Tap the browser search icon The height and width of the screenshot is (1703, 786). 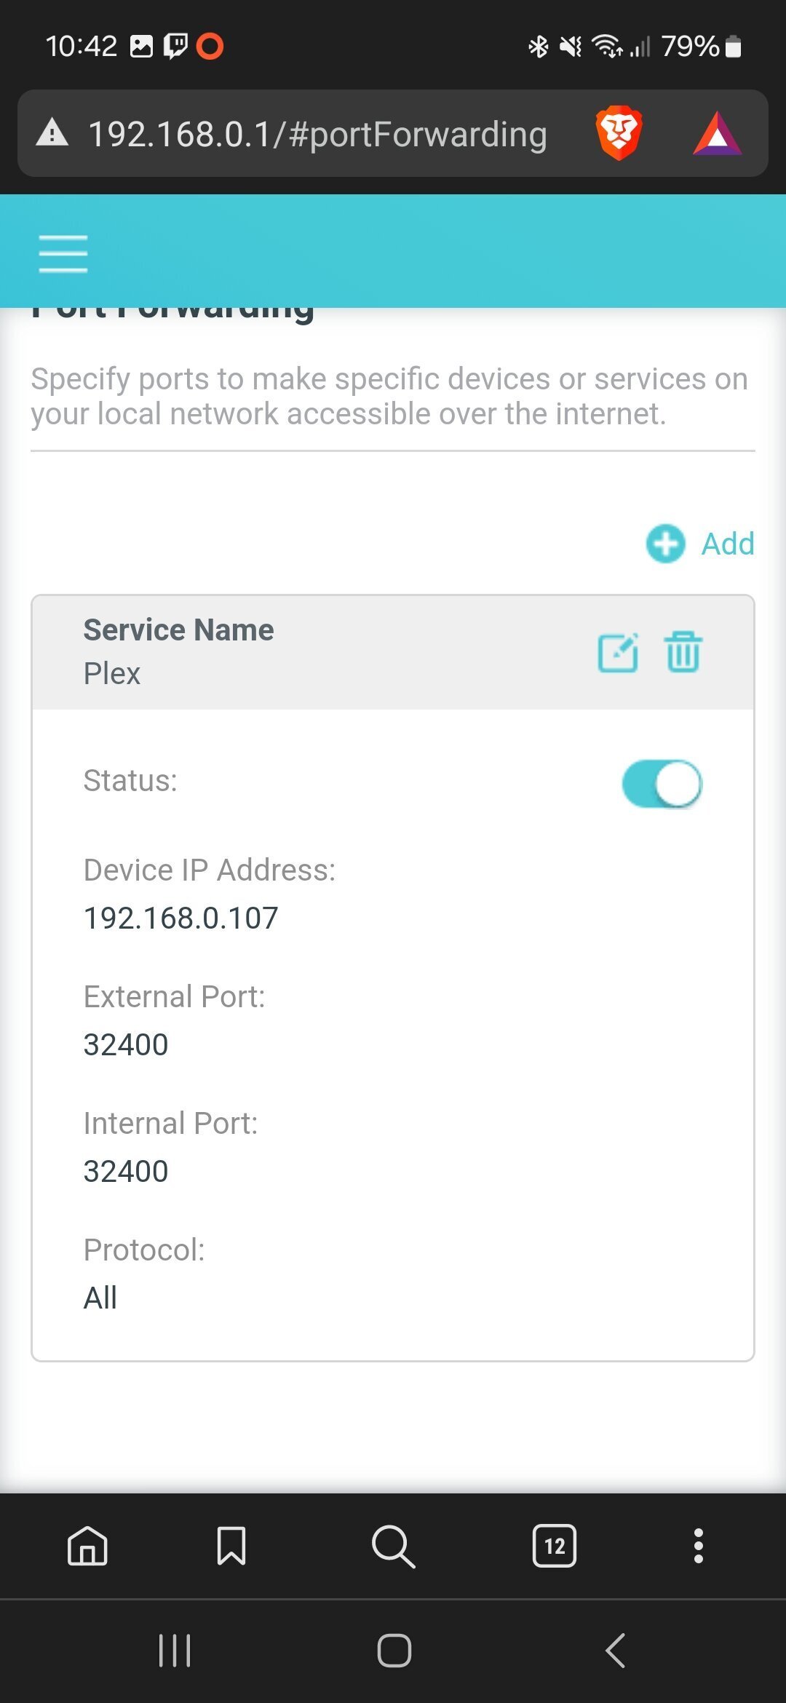click(x=393, y=1545)
